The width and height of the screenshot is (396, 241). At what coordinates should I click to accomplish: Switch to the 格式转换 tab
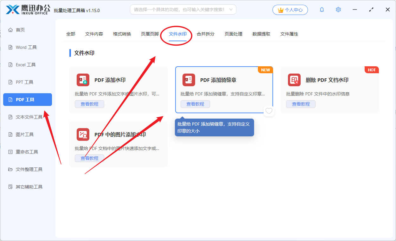[122, 34]
